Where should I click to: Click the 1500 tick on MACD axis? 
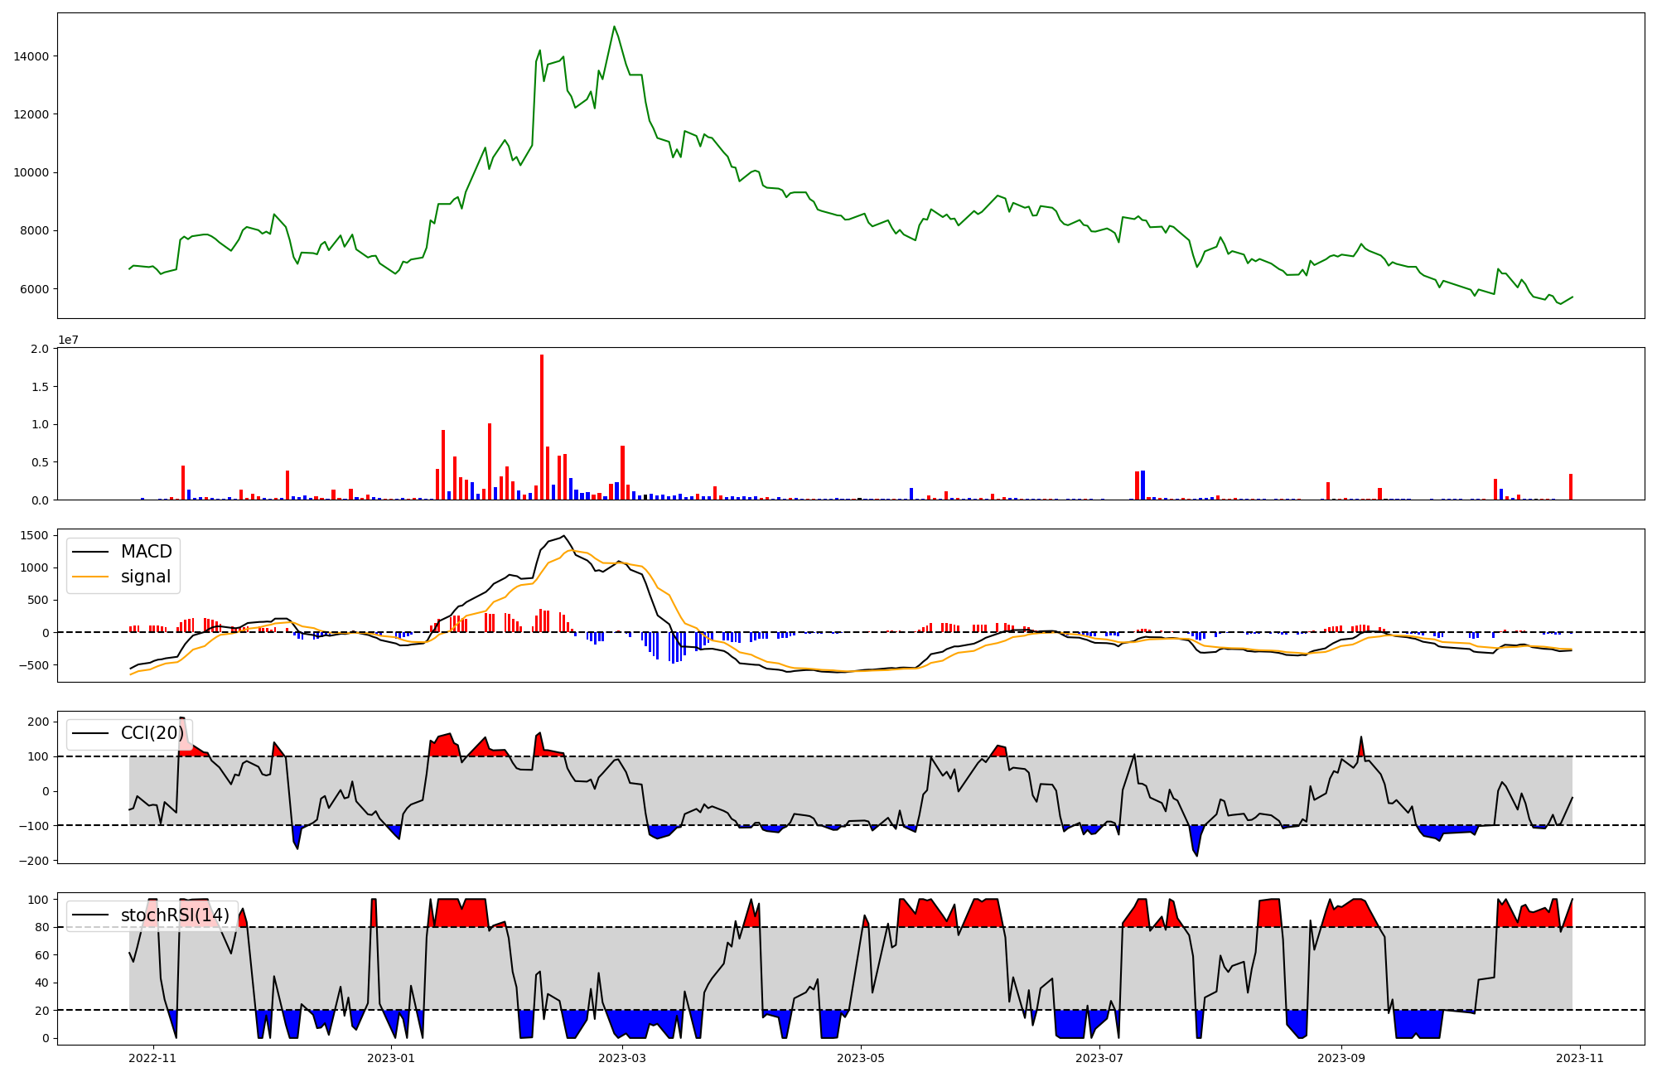(34, 536)
